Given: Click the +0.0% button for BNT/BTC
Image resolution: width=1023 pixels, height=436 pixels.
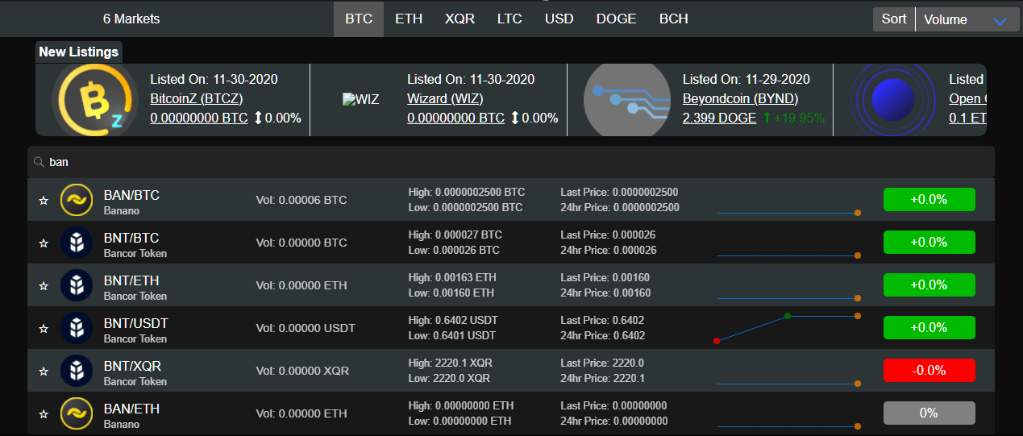Looking at the screenshot, I should [x=929, y=242].
